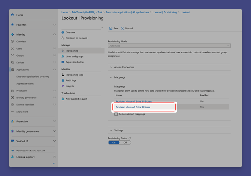Click the Audit logs icon

coord(63,80)
